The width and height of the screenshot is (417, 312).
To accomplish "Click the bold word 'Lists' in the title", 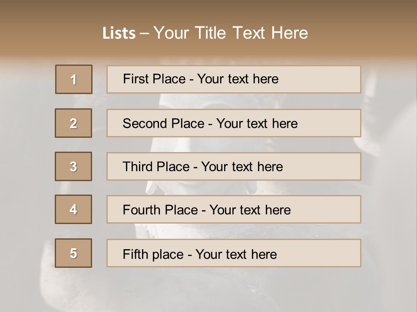I will (x=119, y=33).
